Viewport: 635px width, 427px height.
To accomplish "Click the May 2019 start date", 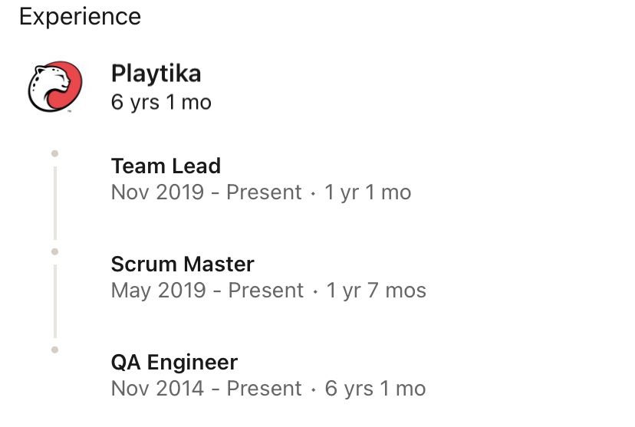I will [159, 290].
